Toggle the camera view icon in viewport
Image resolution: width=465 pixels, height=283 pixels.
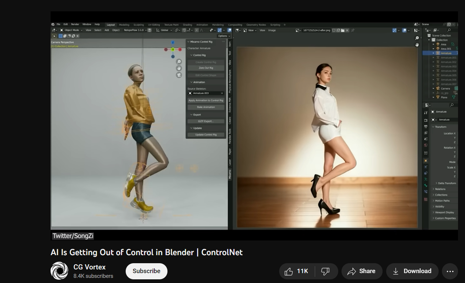click(179, 75)
